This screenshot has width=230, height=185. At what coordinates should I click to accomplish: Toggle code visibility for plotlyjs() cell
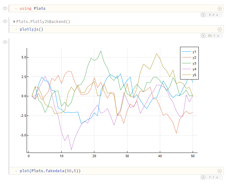pos(5,21)
